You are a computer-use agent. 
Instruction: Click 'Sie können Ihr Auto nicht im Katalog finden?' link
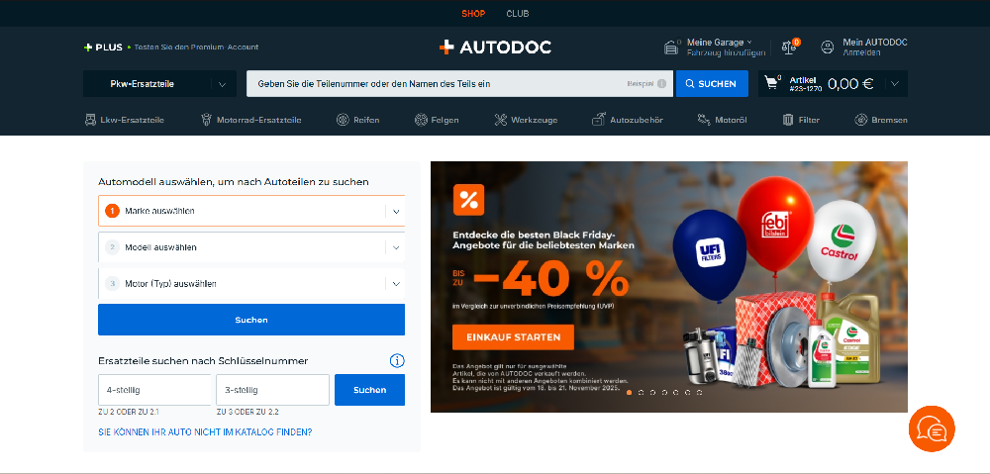[205, 432]
